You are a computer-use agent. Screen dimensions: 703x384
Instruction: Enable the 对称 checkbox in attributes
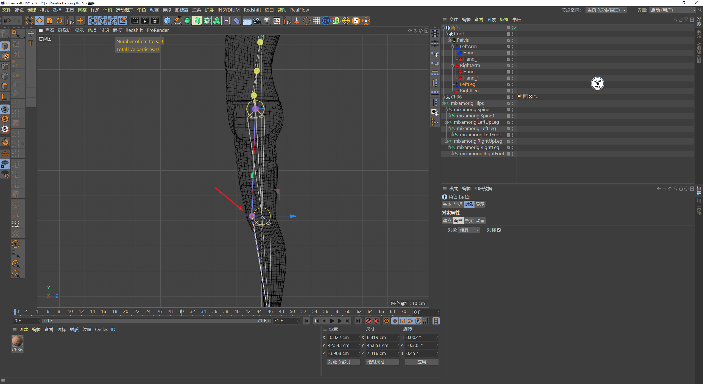pos(499,230)
